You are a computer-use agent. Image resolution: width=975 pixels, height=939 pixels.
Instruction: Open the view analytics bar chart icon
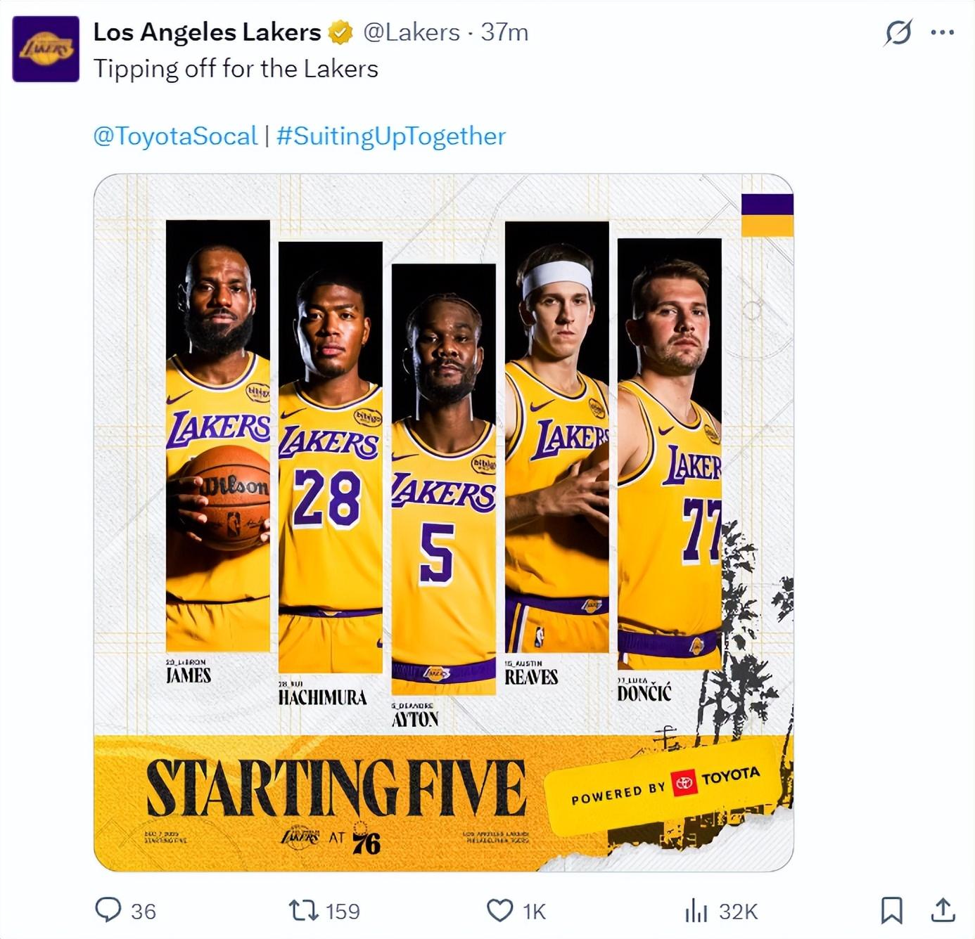[x=696, y=911]
